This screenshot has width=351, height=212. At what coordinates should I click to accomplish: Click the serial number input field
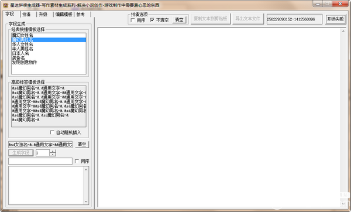coord(294,19)
